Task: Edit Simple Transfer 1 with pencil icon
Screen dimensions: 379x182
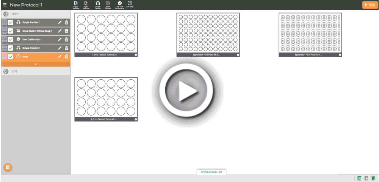Action: click(60, 22)
